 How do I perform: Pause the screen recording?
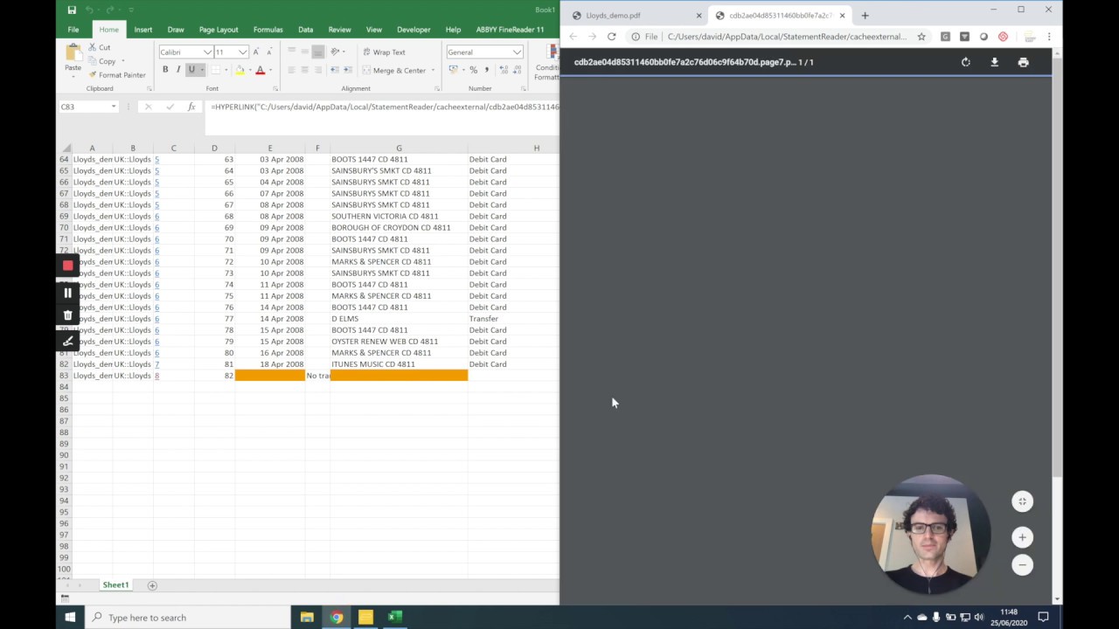tap(67, 293)
